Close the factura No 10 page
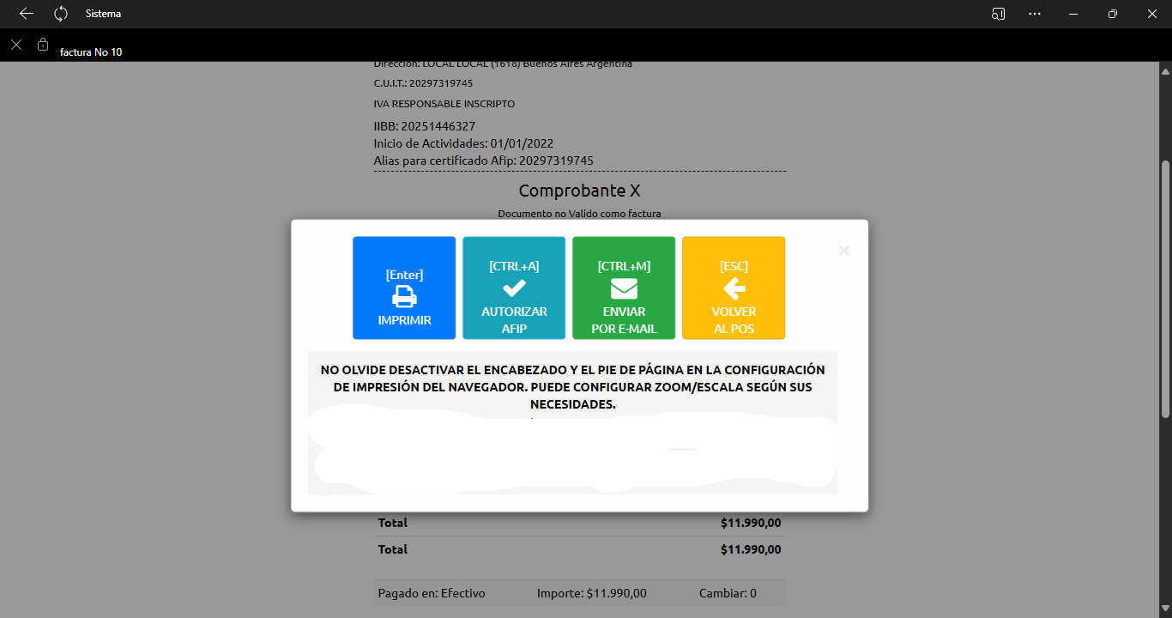The image size is (1172, 618). (x=16, y=45)
